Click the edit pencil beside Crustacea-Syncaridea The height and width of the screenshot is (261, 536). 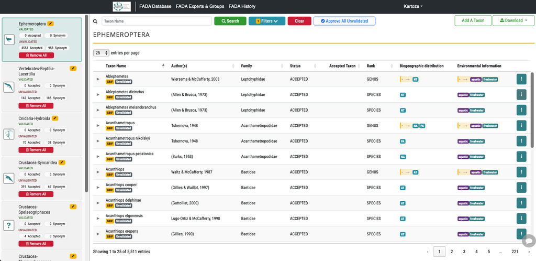click(62, 162)
